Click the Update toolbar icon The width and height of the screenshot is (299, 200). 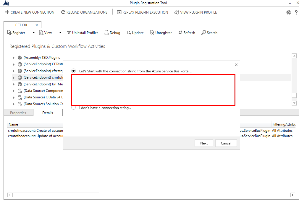click(129, 32)
